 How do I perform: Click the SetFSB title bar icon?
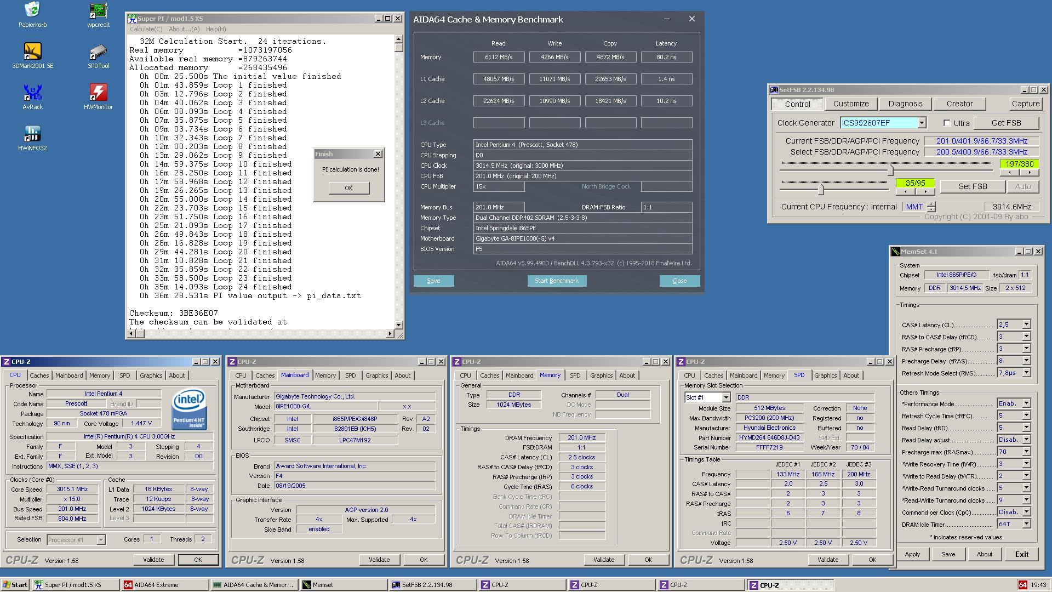pos(774,90)
